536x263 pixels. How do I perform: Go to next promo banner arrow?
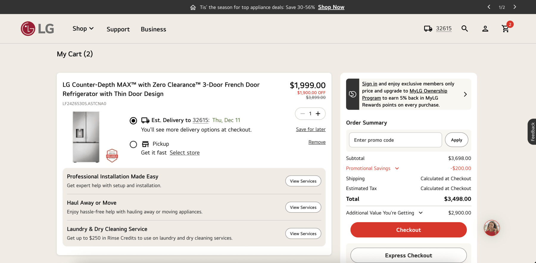pos(515,7)
